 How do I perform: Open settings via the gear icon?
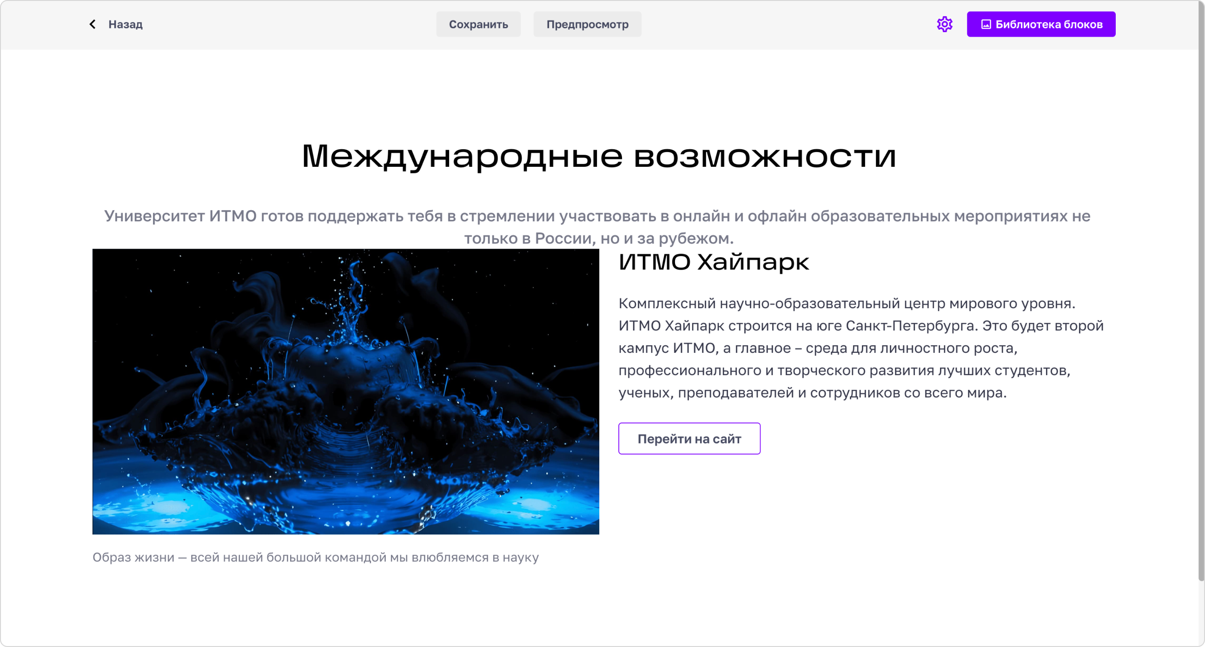tap(945, 24)
